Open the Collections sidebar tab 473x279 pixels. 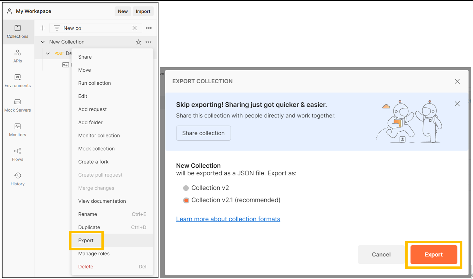(18, 32)
